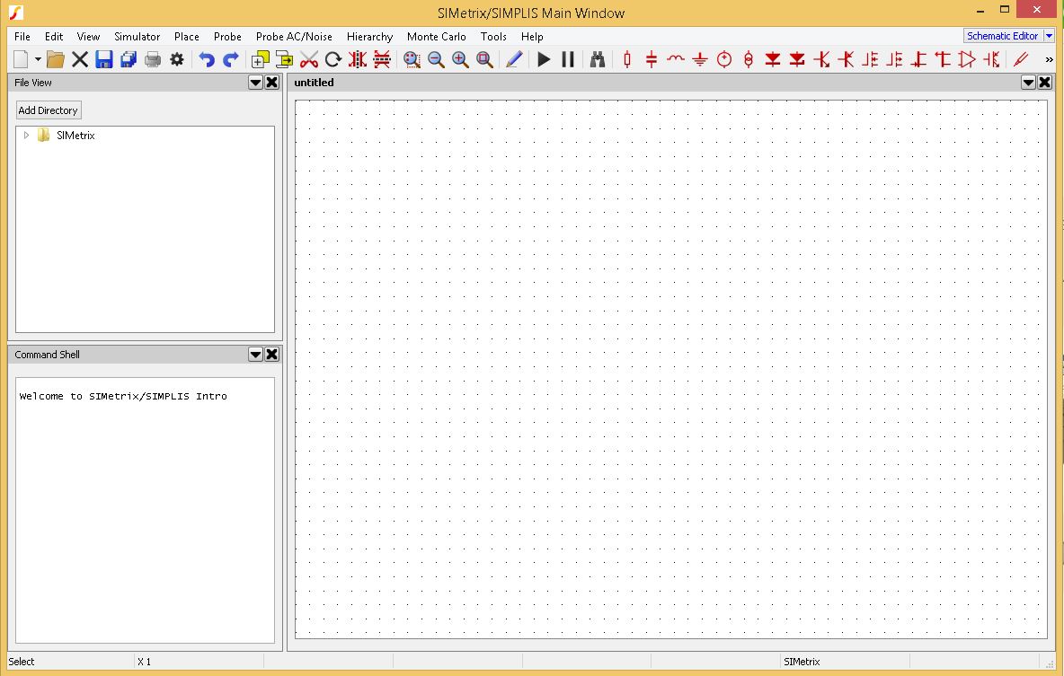This screenshot has width=1064, height=676.
Task: Select the untitled schematic tab title
Action: [x=315, y=83]
